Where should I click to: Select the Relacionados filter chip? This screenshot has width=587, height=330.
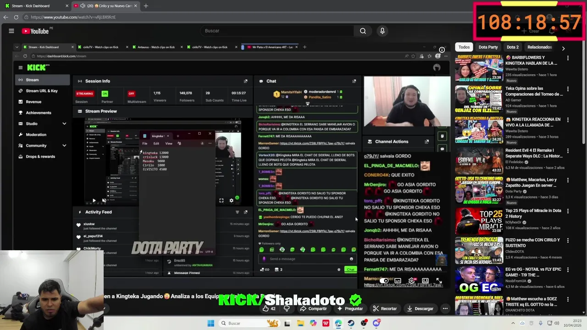539,47
